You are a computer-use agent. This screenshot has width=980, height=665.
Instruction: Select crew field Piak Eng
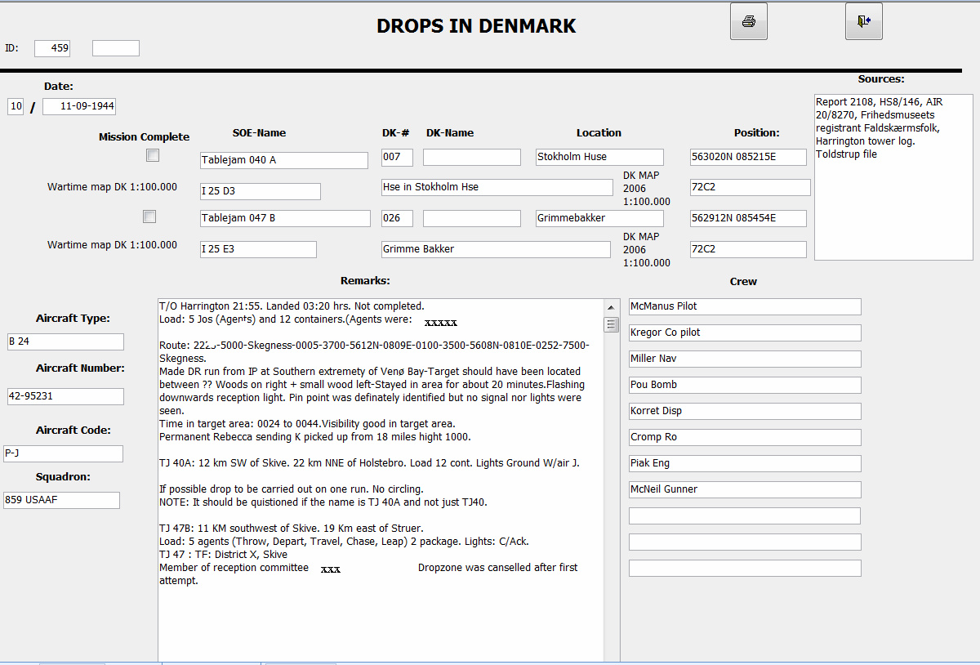tap(745, 463)
